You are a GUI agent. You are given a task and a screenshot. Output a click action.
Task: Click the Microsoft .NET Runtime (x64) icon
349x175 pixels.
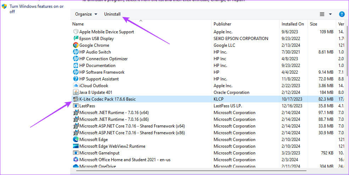(76, 112)
